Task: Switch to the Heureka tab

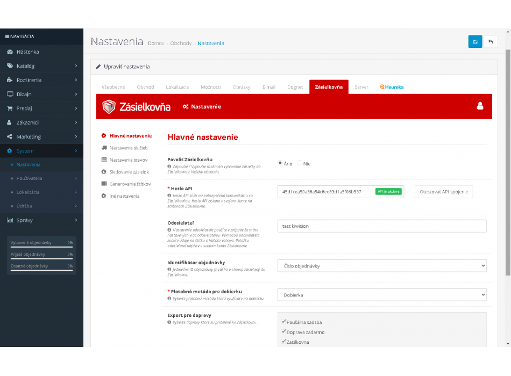Action: pos(392,87)
